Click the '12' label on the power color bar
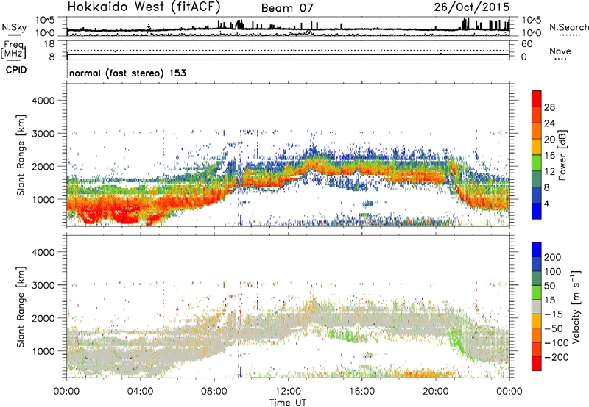This screenshot has height=407, width=589. (x=549, y=172)
